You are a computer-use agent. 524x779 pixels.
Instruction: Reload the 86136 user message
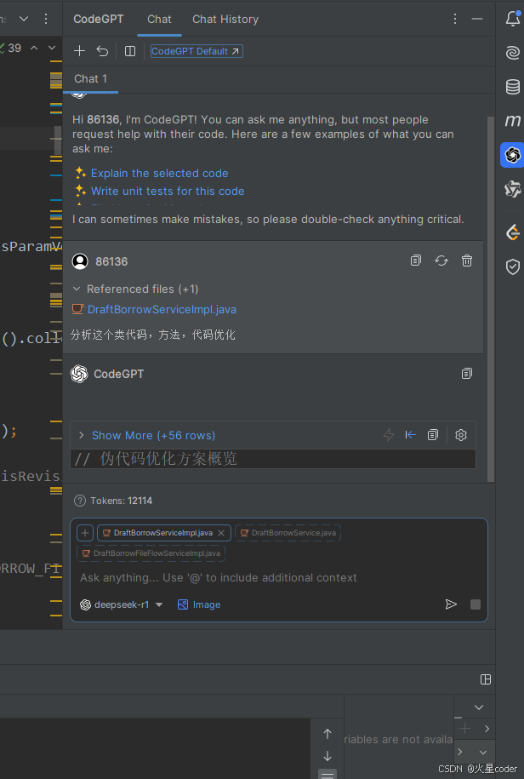point(441,261)
